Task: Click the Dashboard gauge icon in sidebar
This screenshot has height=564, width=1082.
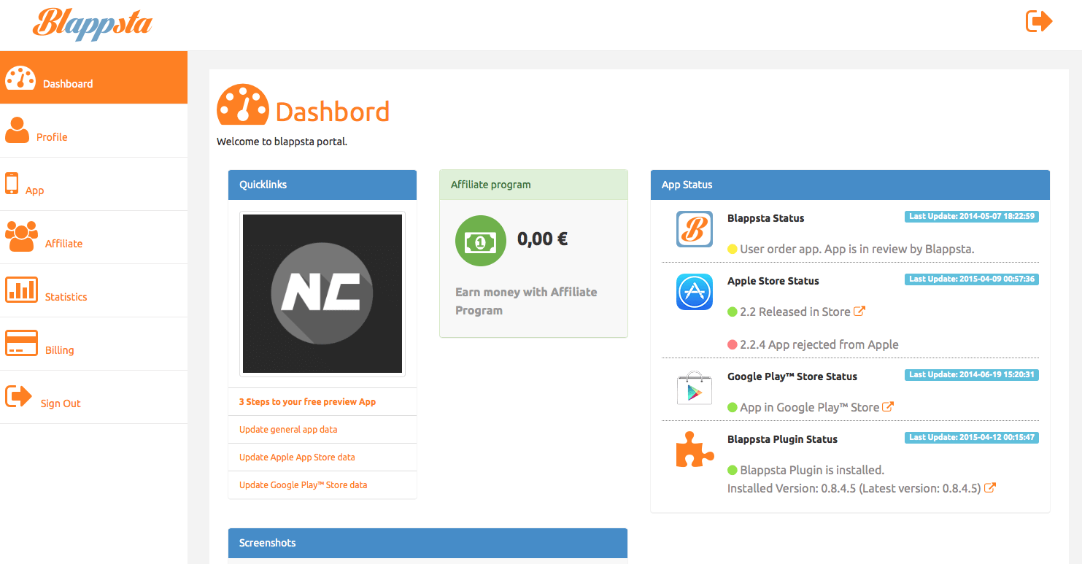Action: point(20,78)
